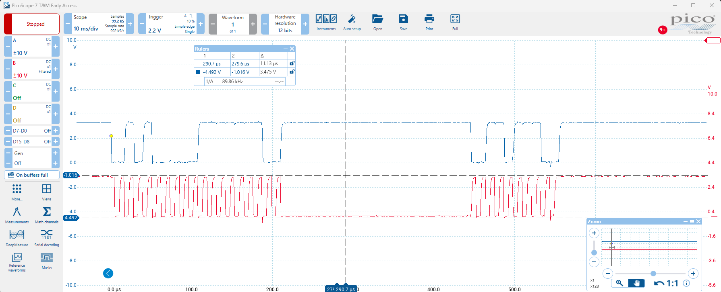The image size is (721, 292).
Task: Select the -4.492 voltage ruler handle
Action: tap(71, 218)
